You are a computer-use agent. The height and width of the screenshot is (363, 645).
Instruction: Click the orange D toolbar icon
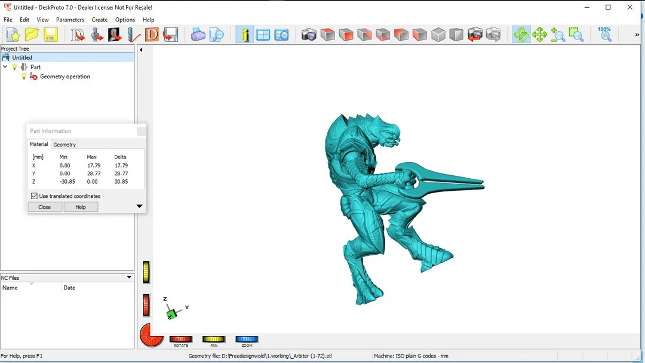[x=152, y=35]
